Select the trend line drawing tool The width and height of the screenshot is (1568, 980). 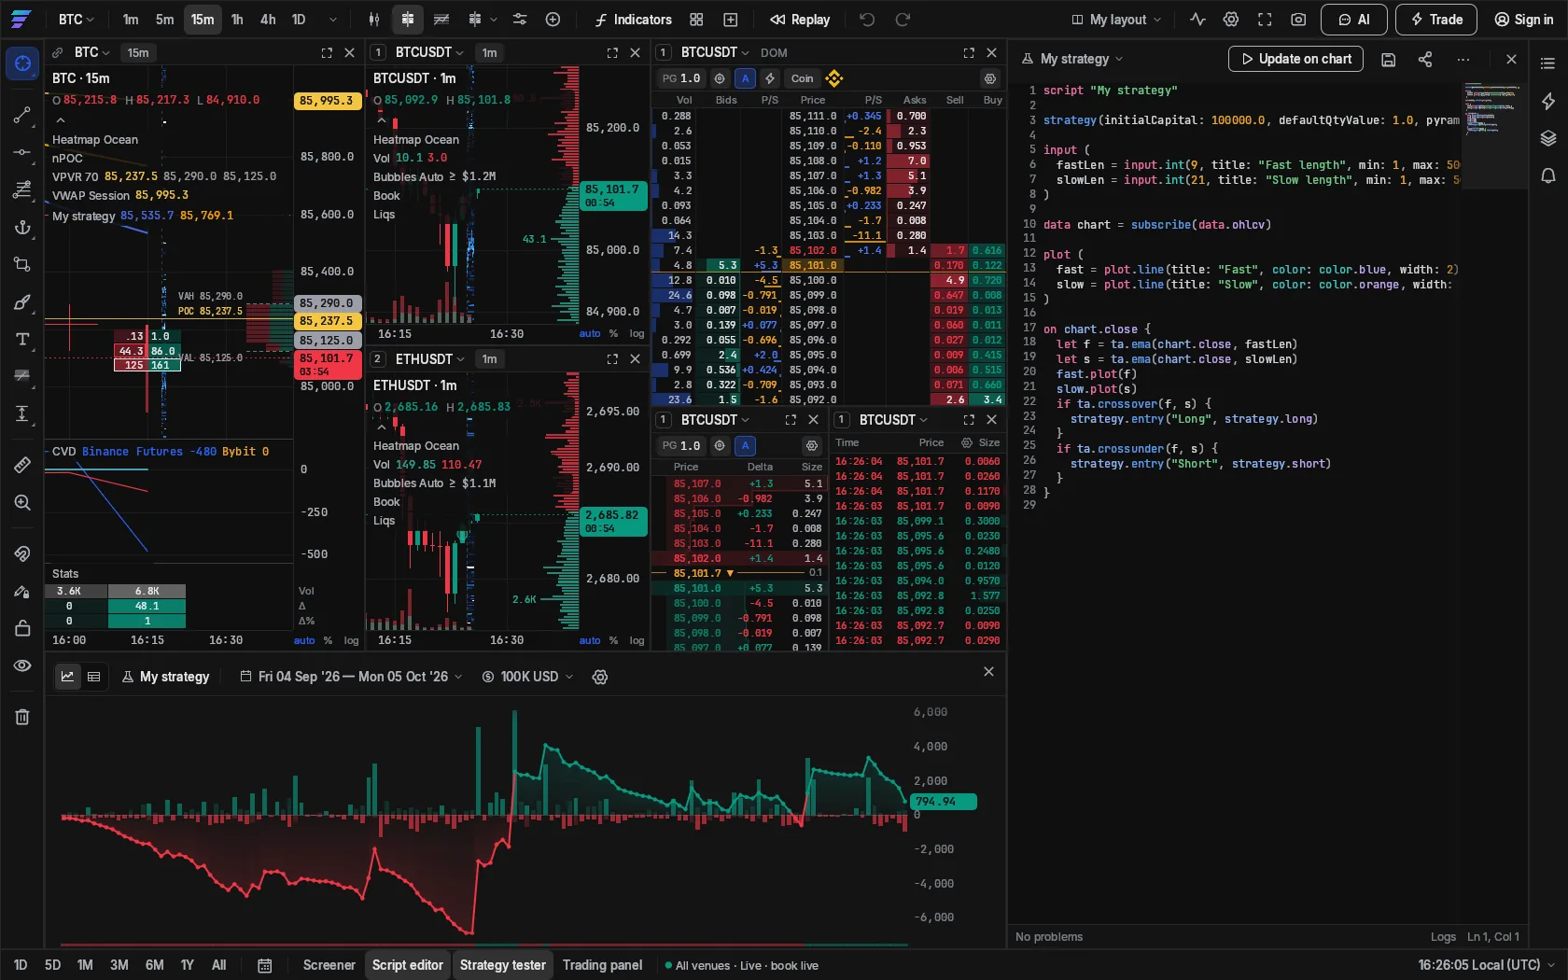point(22,115)
